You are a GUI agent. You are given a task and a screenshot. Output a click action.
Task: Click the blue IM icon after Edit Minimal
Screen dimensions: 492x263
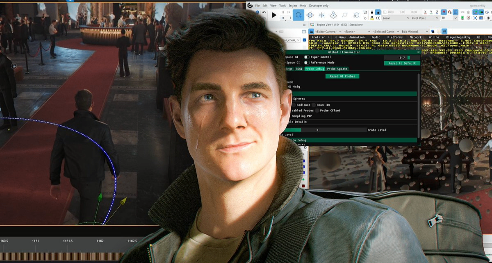(x=444, y=31)
